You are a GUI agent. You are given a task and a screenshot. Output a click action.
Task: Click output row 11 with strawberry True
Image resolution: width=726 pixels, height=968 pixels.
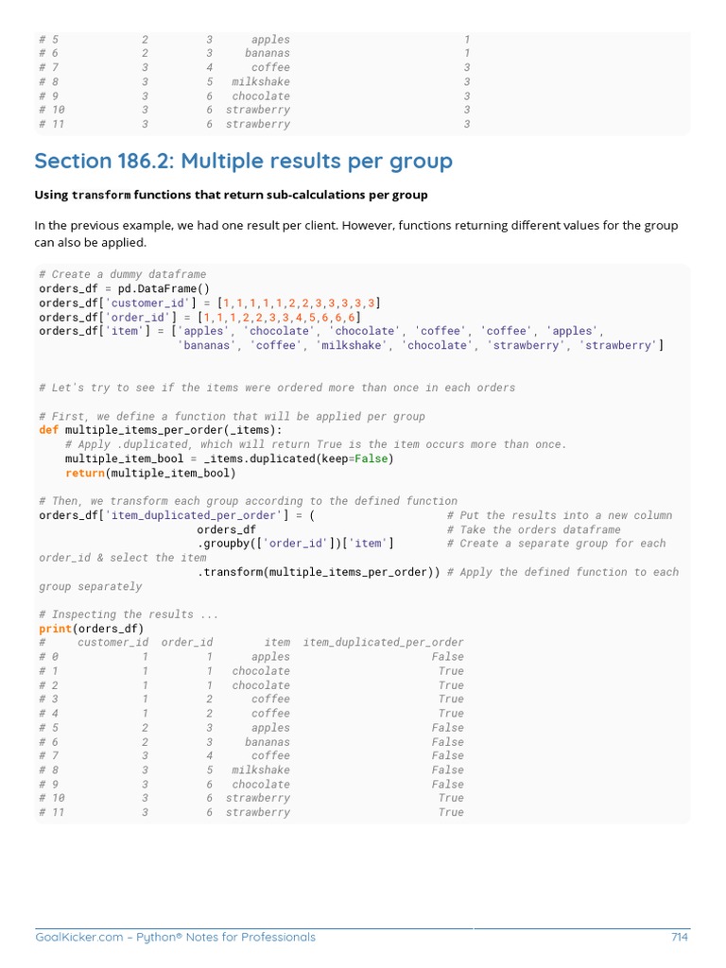coord(251,812)
